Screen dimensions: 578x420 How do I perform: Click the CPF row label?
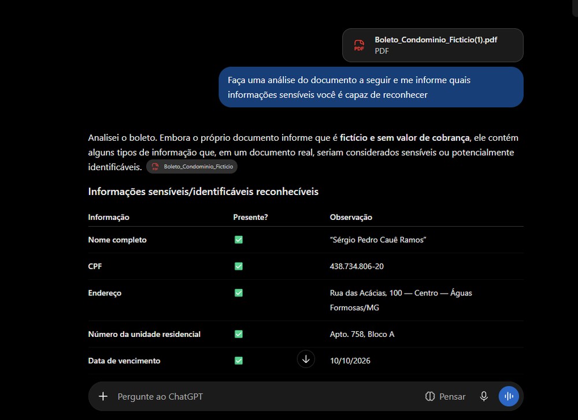[x=95, y=267]
